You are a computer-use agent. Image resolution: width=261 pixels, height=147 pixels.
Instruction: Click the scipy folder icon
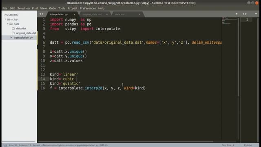click(9, 19)
